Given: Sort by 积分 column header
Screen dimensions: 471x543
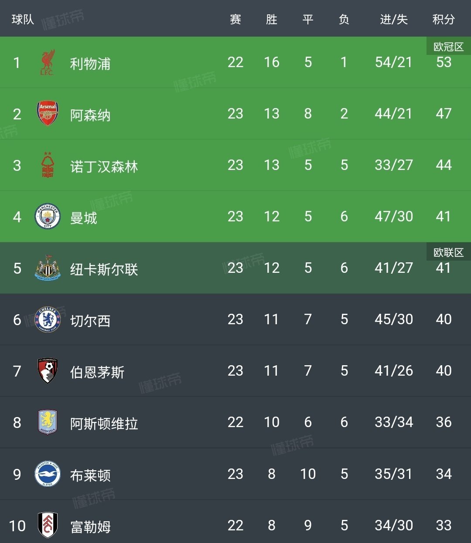Looking at the screenshot, I should tap(444, 19).
